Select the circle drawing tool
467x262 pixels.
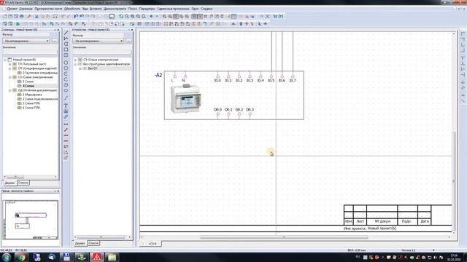(66, 63)
